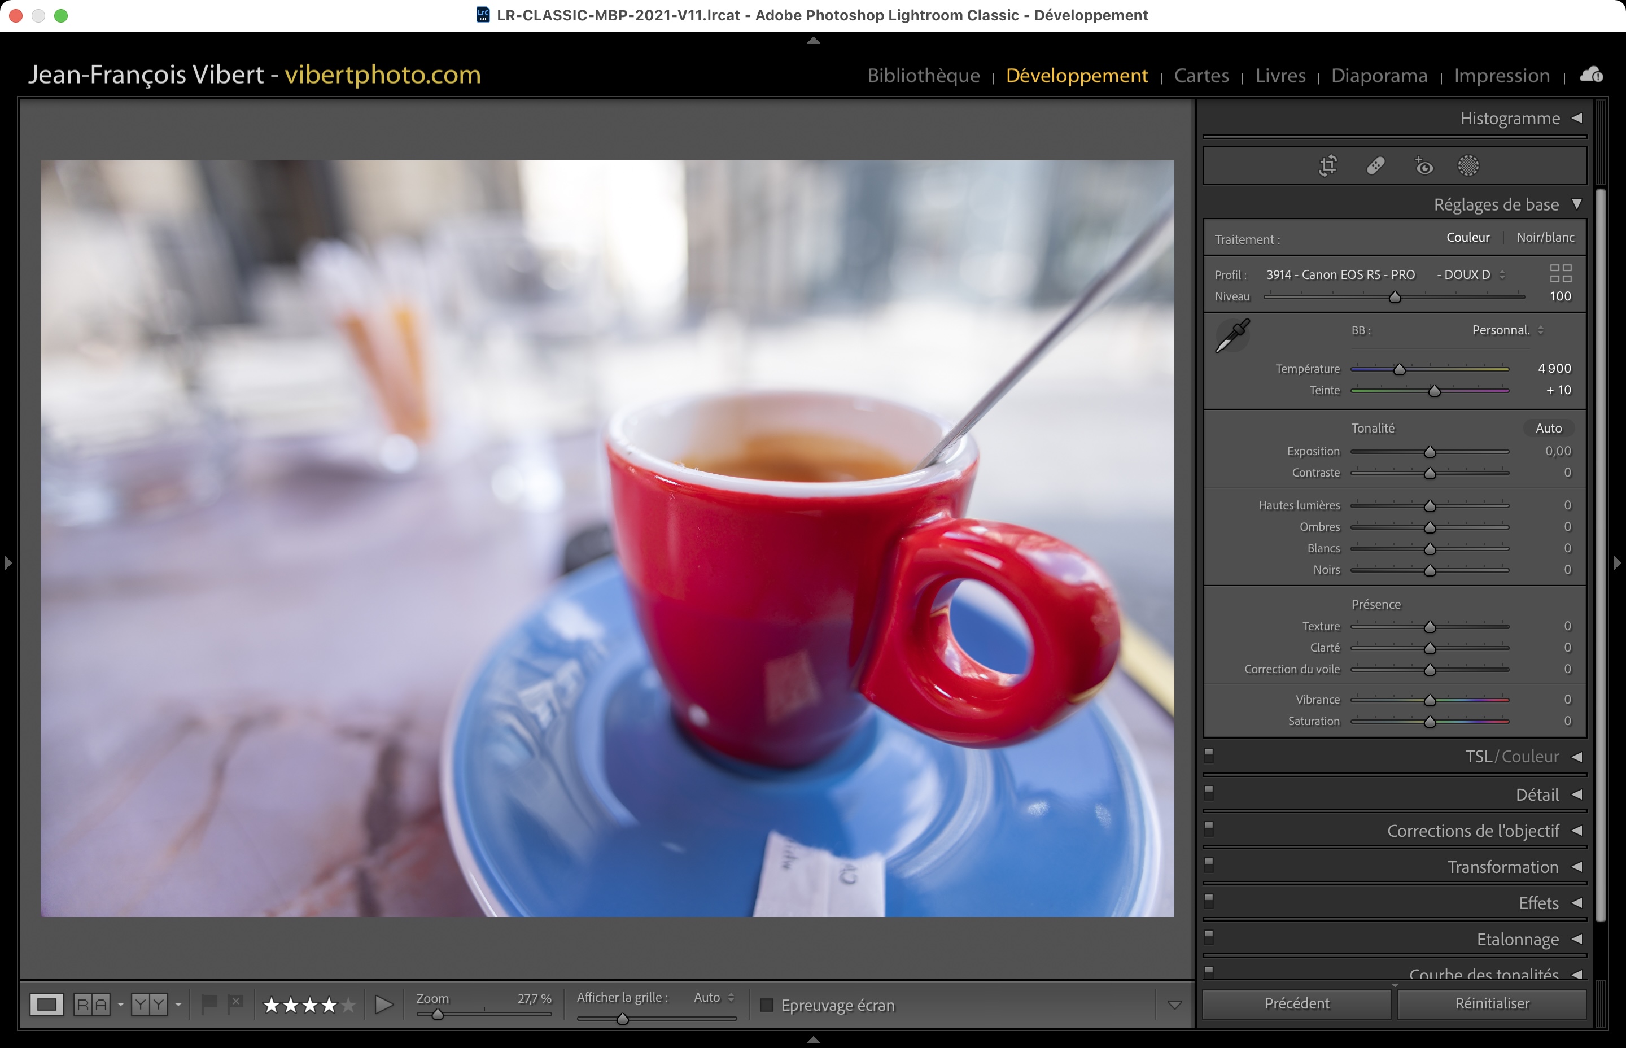Click the cloud sync status icon
The width and height of the screenshot is (1626, 1048).
click(1590, 75)
